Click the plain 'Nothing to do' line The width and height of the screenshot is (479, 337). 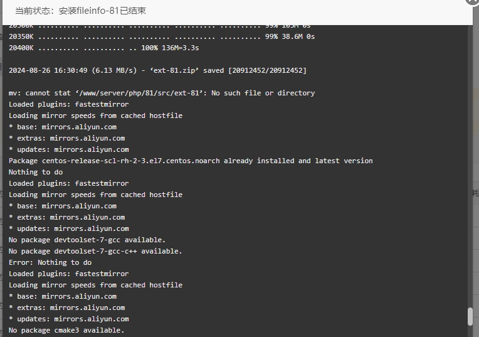coord(36,172)
